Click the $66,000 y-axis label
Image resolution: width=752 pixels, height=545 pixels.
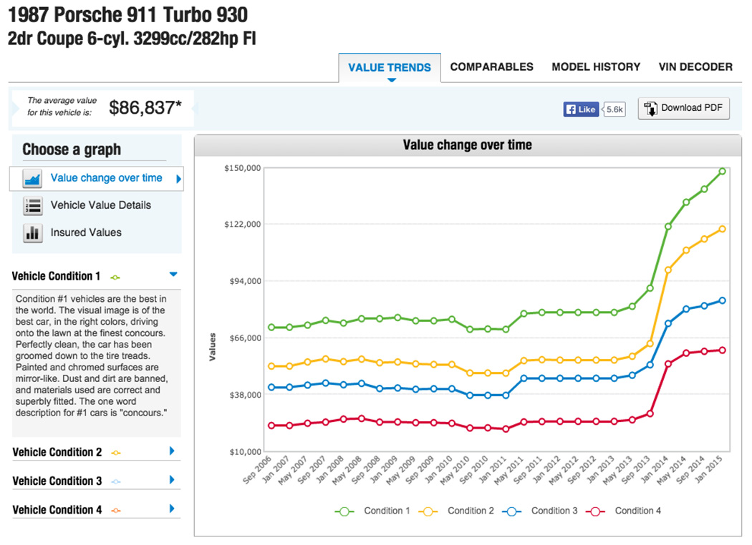click(245, 338)
